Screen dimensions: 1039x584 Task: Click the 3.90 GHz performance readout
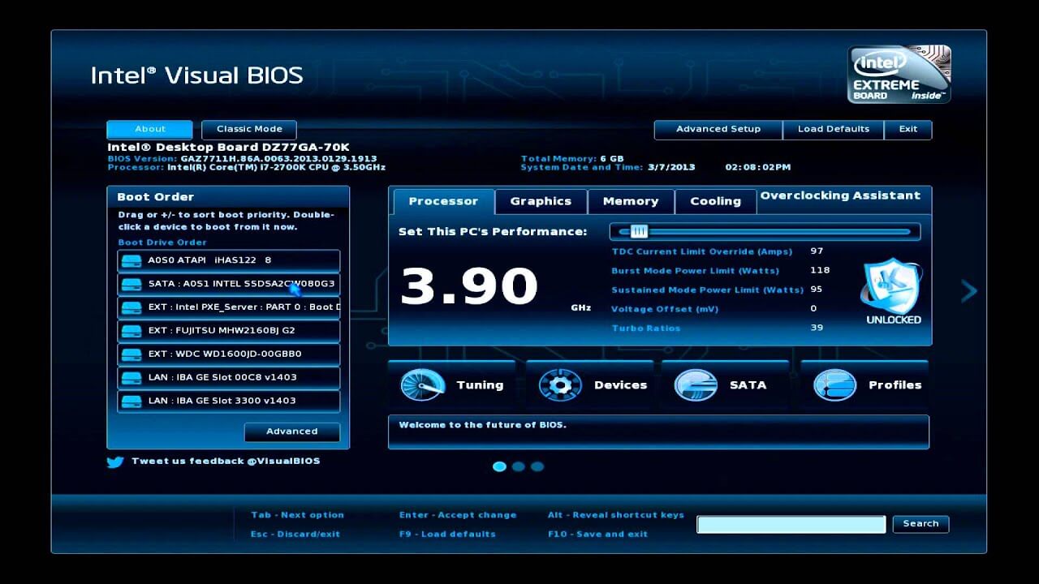tap(469, 287)
